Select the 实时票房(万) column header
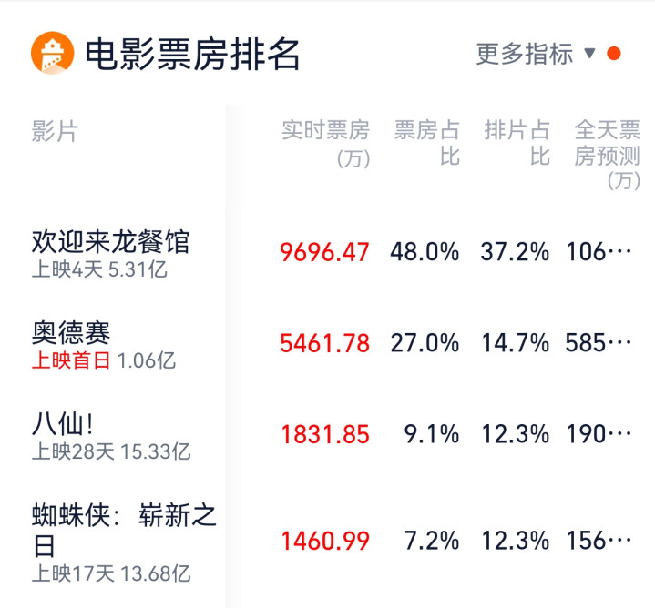This screenshot has width=655, height=608. point(325,144)
